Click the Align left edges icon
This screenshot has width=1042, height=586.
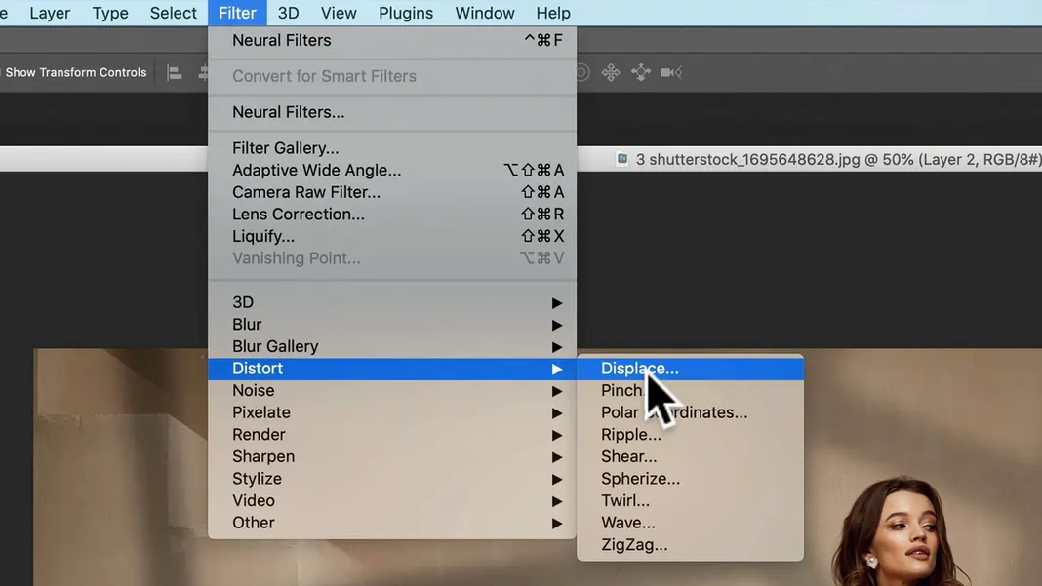[174, 73]
